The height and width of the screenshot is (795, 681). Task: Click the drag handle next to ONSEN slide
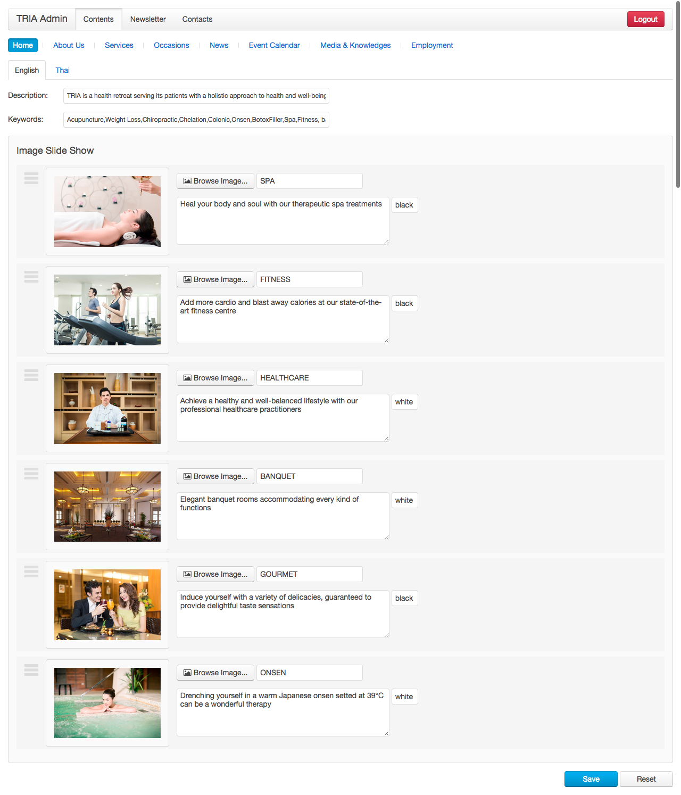coord(31,670)
